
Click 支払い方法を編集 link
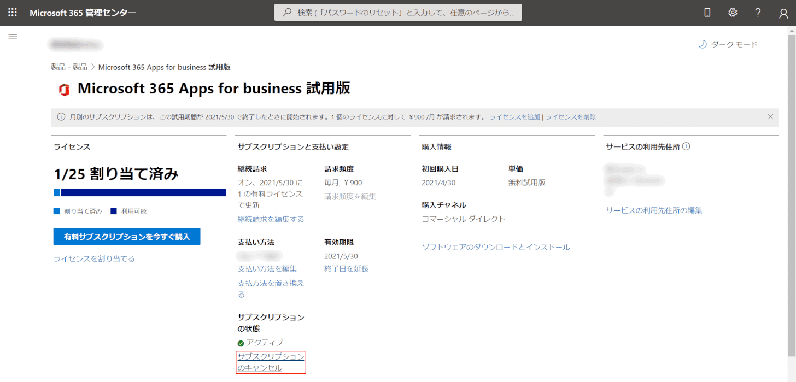[267, 268]
